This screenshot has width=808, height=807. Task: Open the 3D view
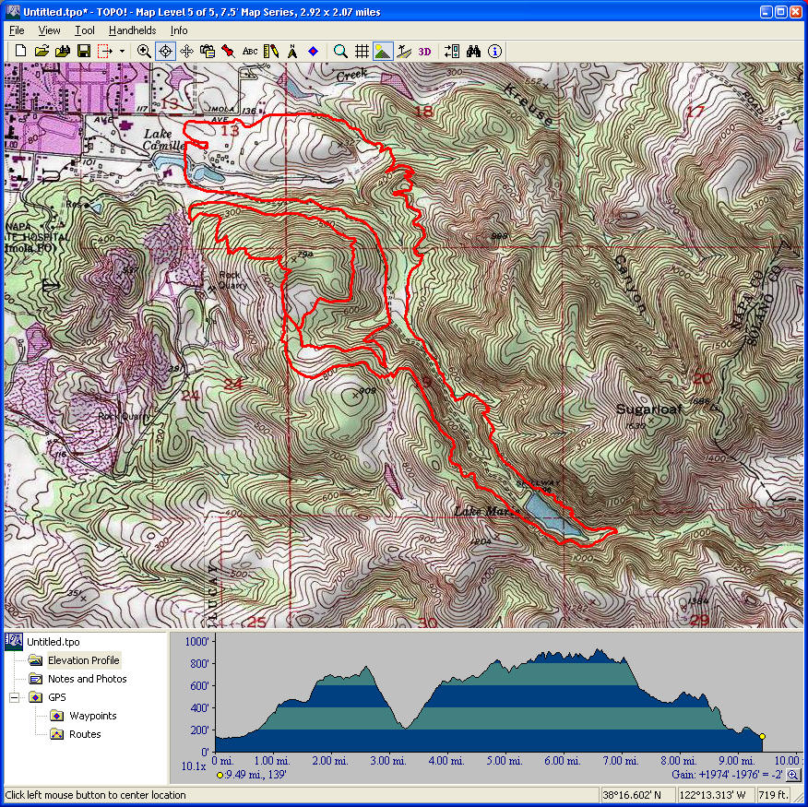[x=424, y=52]
